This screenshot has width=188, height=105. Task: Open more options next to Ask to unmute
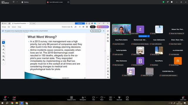(148, 36)
